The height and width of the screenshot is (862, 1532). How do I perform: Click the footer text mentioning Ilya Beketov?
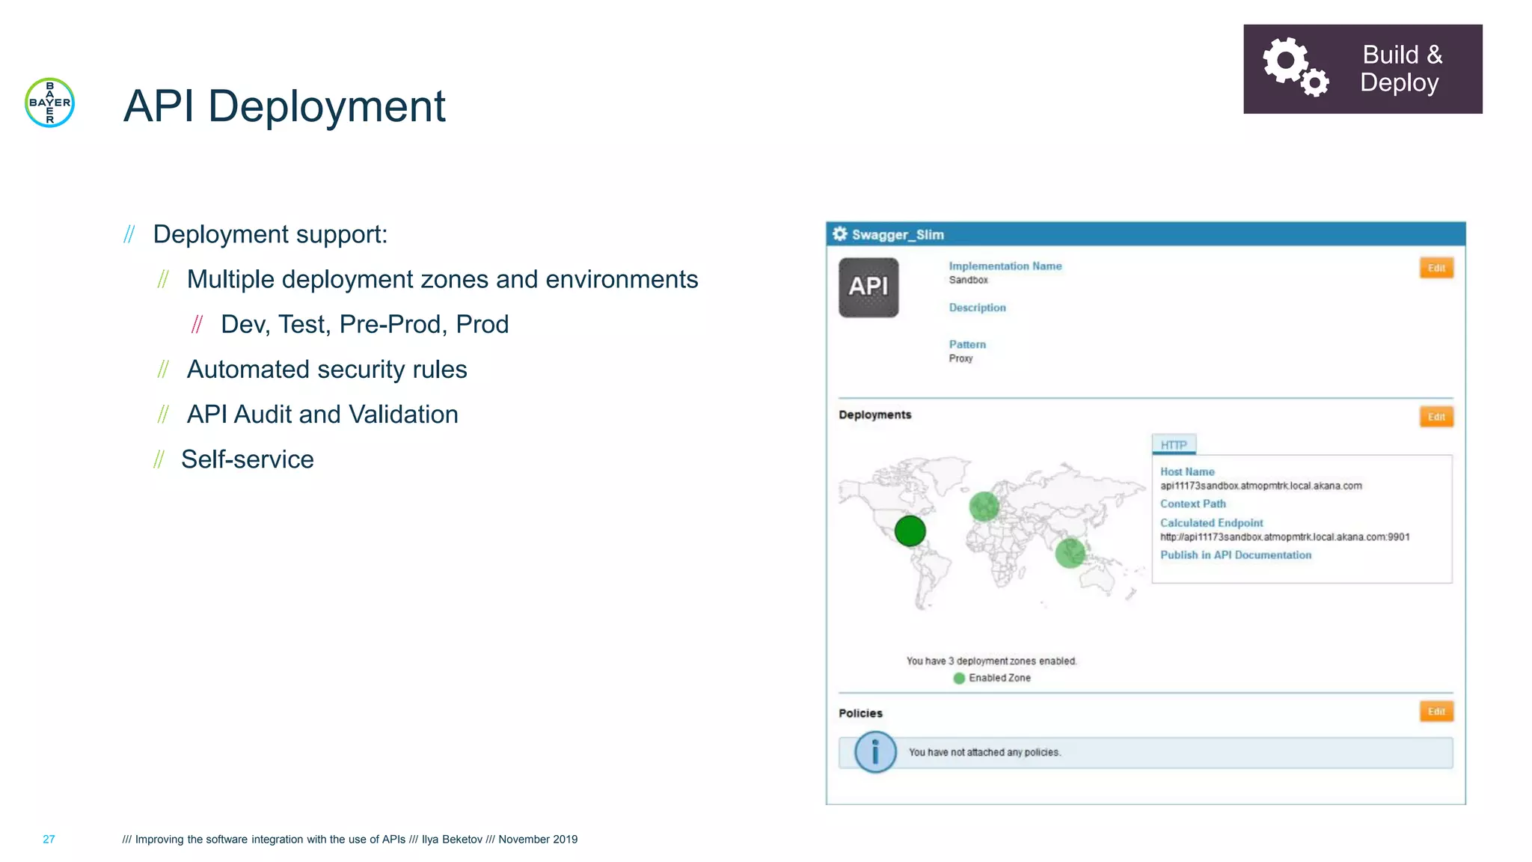pos(350,840)
